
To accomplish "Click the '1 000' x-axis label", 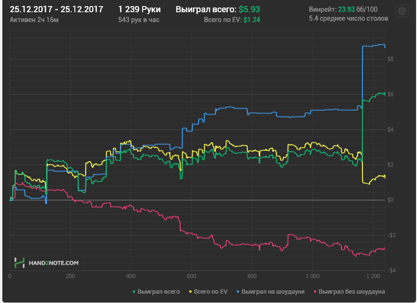I will pyautogui.click(x=313, y=276).
